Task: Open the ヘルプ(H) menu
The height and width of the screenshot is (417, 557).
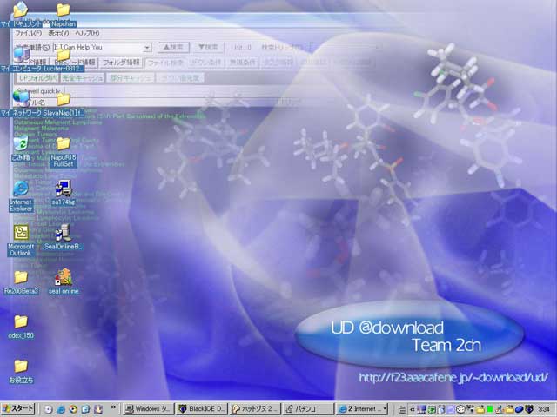Action: point(87,33)
